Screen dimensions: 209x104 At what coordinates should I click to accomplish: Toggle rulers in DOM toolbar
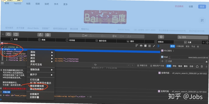pyautogui.click(x=137, y=46)
